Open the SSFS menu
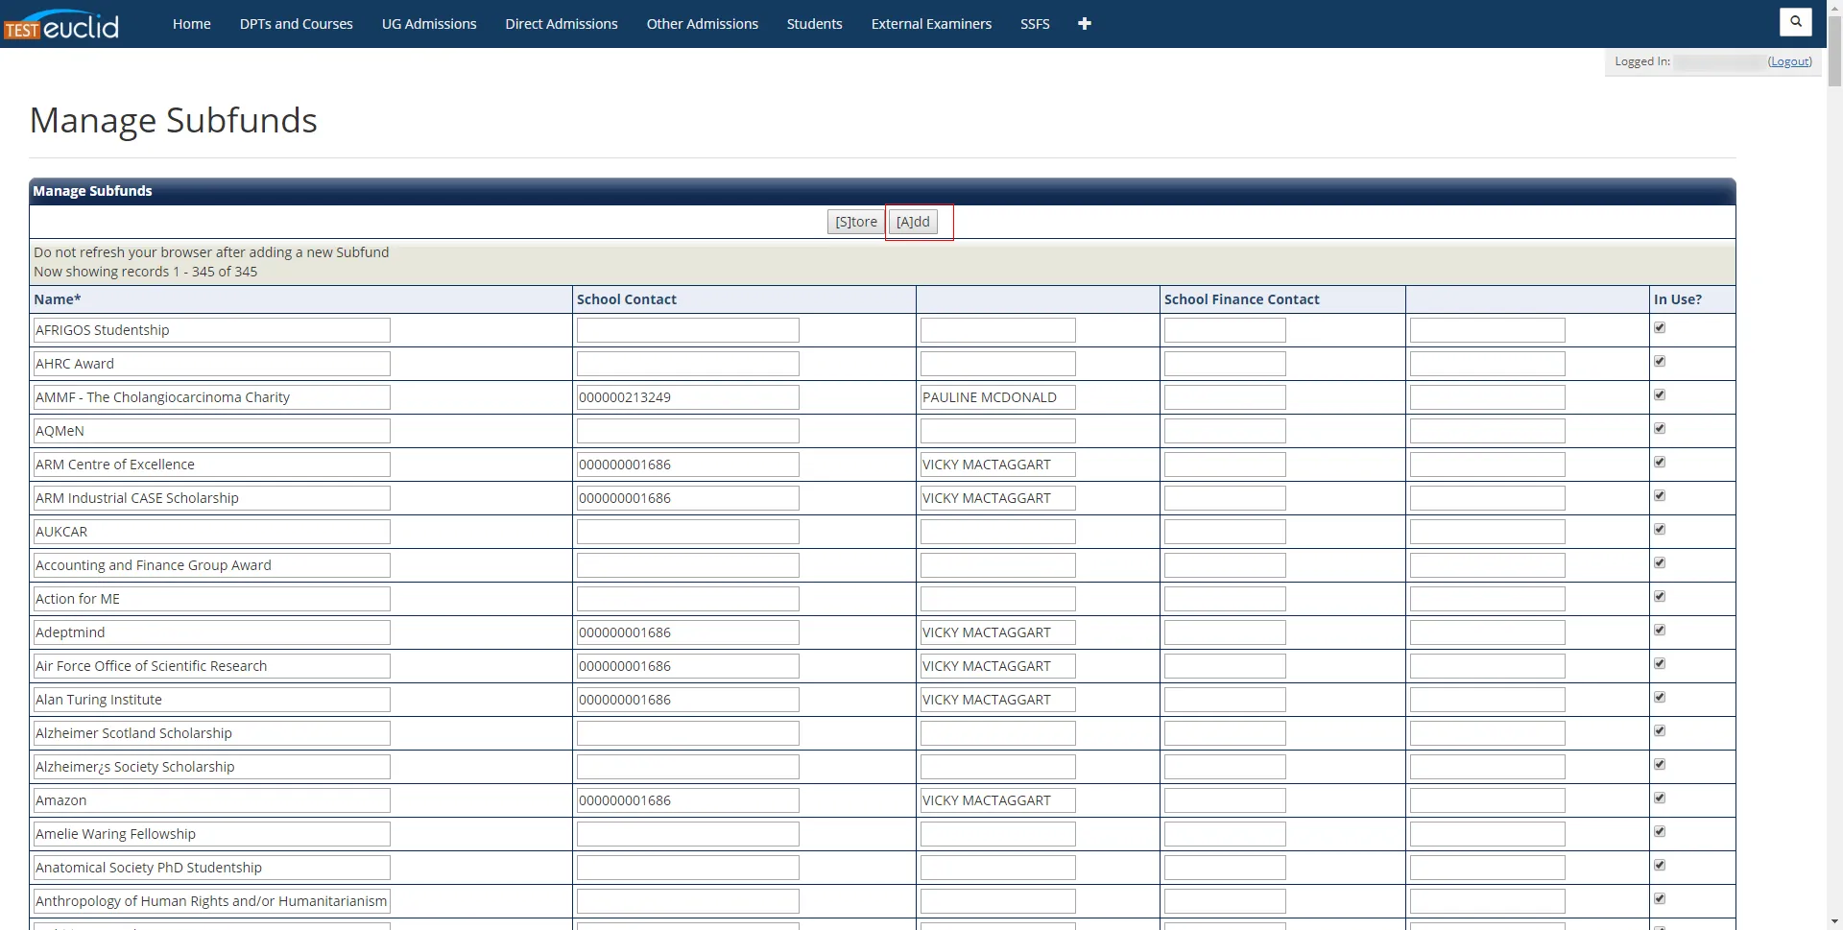 pyautogui.click(x=1035, y=24)
